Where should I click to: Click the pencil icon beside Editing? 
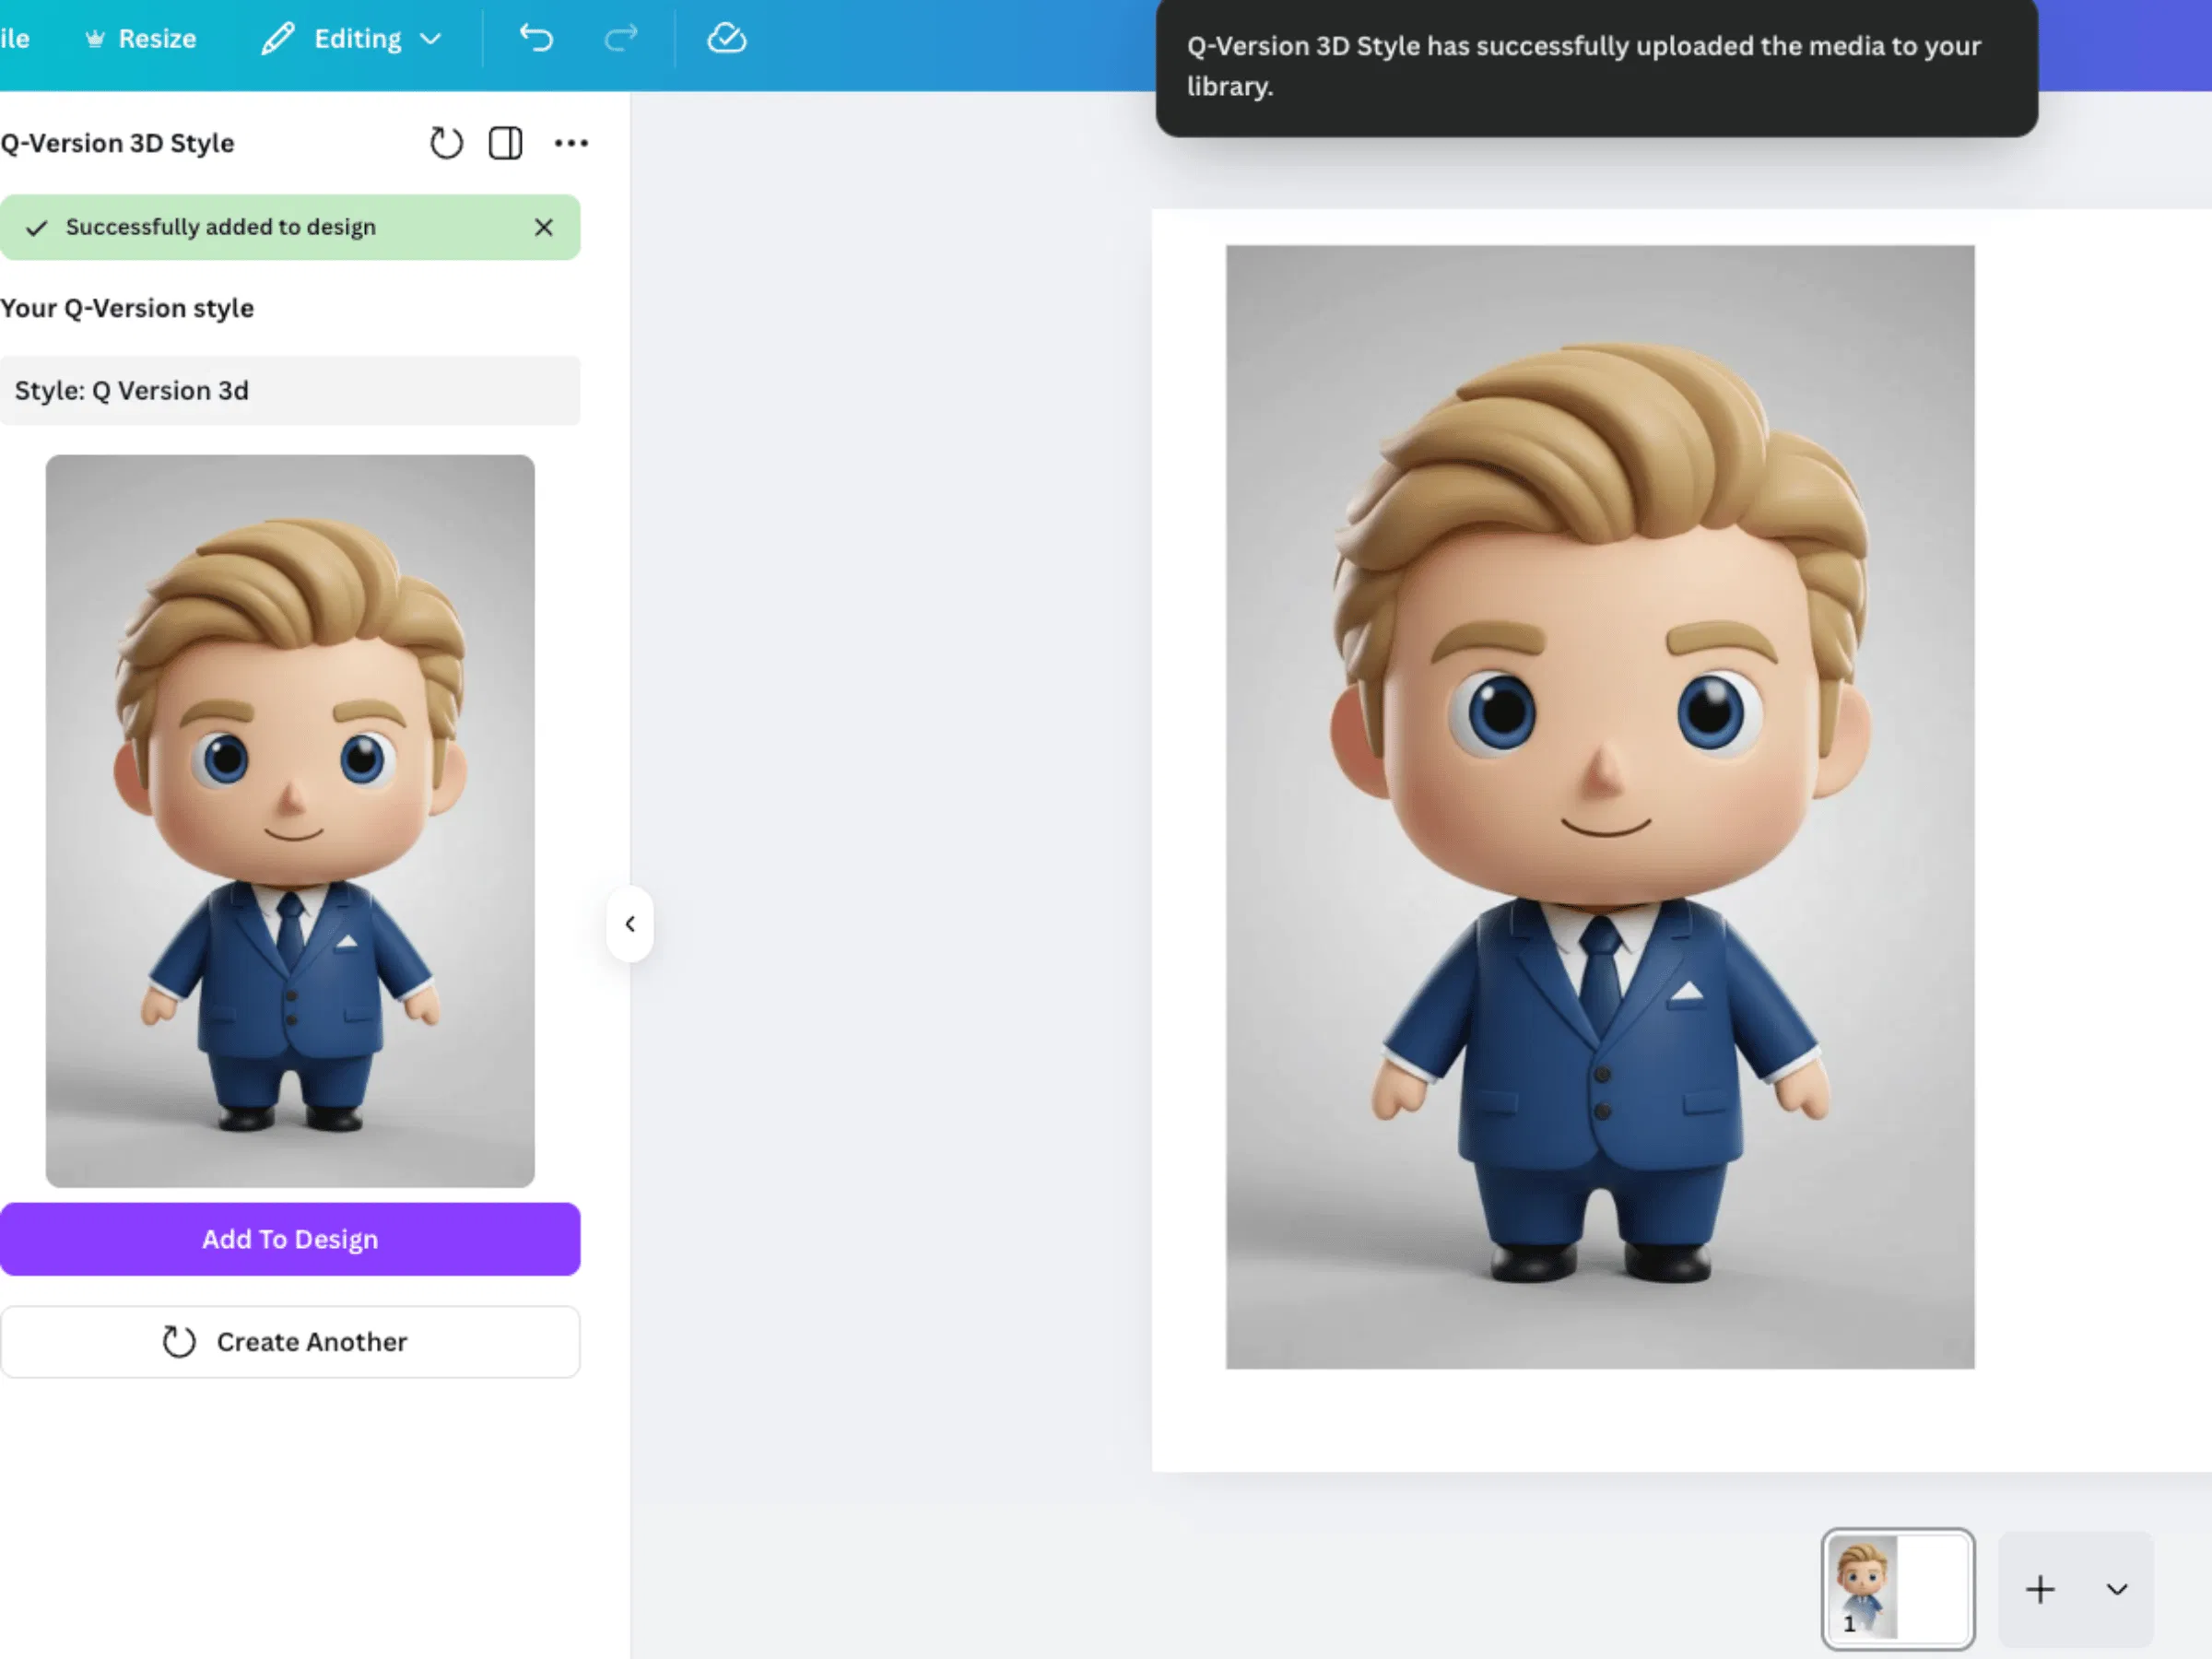[278, 39]
